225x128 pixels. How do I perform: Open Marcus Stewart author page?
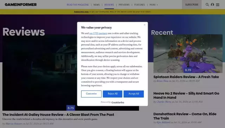click(x=14, y=124)
